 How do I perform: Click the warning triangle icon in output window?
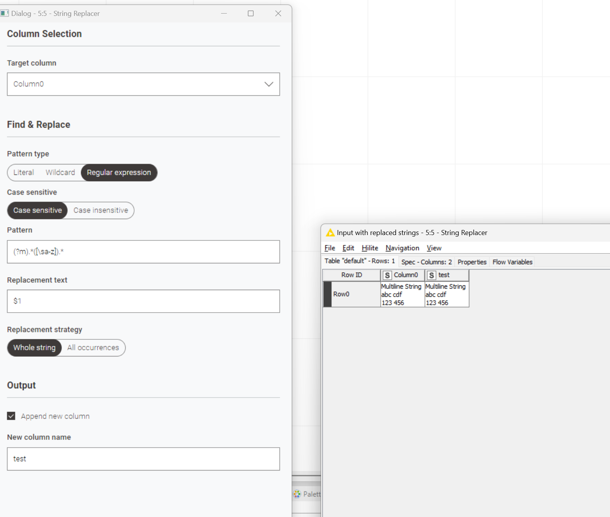click(330, 233)
